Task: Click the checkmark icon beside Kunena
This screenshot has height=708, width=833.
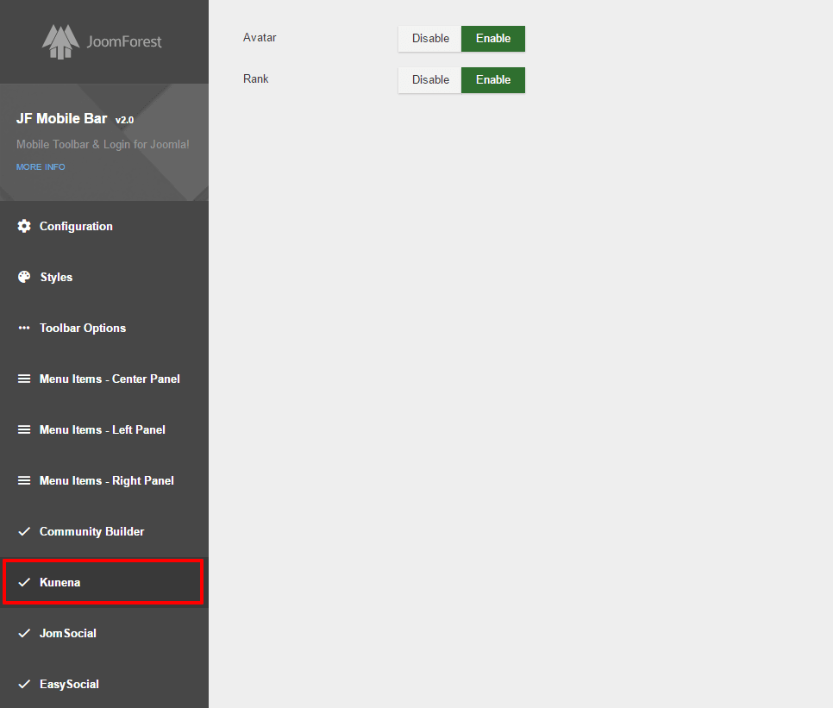Action: 24,583
